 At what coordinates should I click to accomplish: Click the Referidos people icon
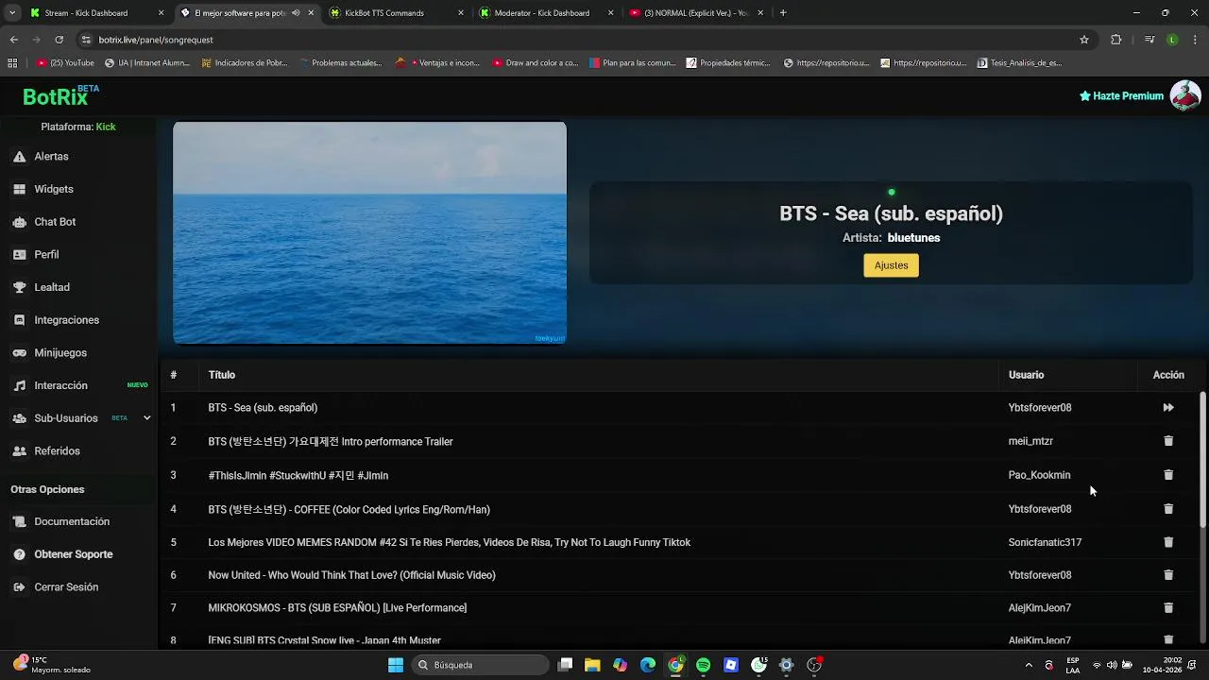pos(19,451)
